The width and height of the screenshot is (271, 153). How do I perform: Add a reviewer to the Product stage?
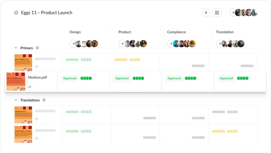(123, 43)
